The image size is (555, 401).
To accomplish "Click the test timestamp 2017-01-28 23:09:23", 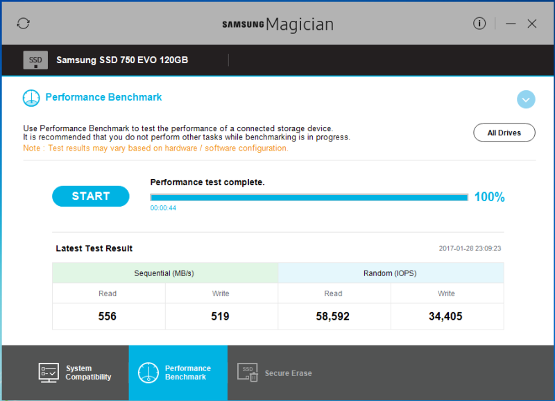I will pos(470,248).
